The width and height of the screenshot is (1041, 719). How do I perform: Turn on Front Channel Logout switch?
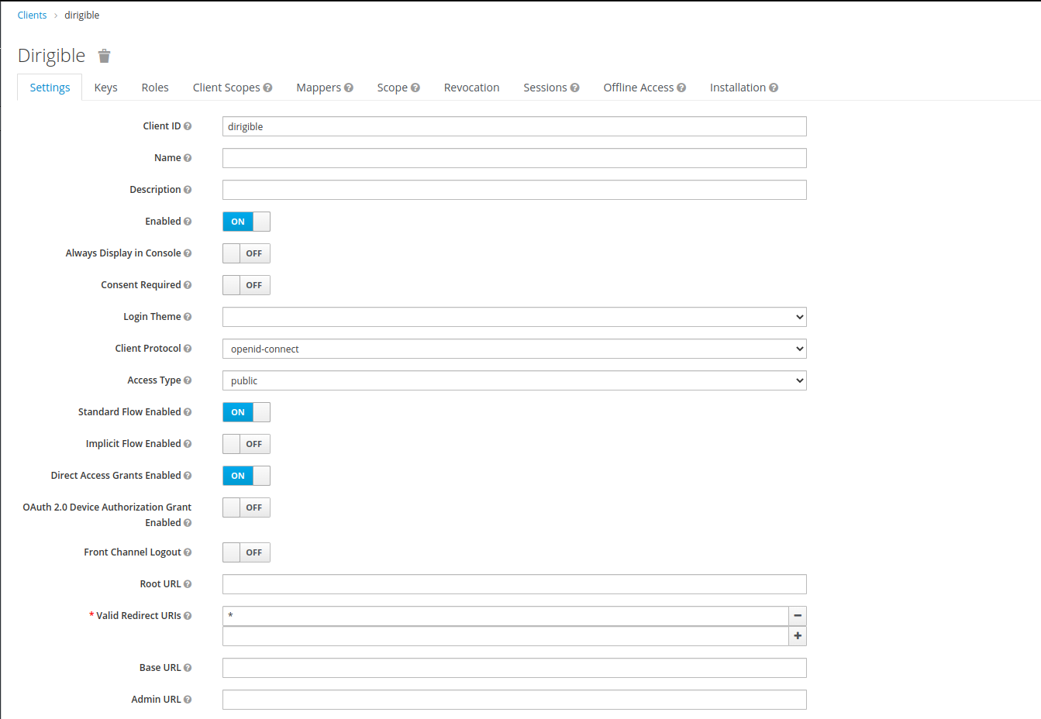(x=246, y=552)
